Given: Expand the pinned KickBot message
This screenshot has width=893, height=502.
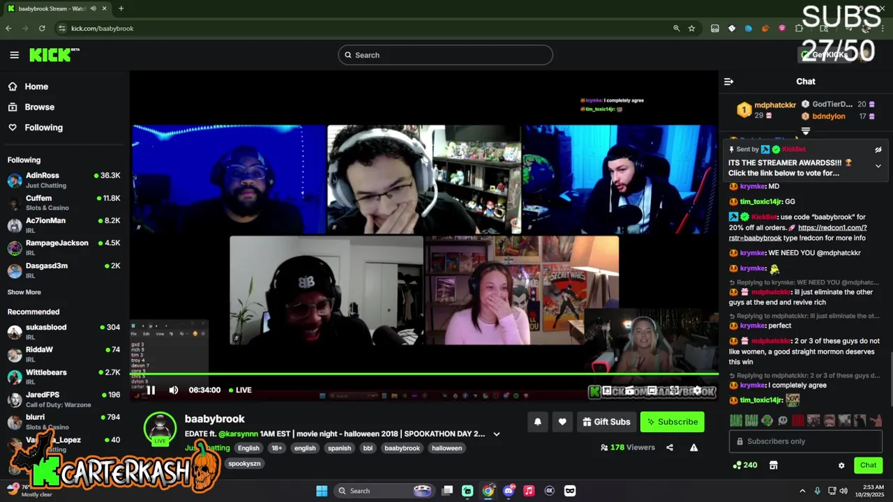Looking at the screenshot, I should (878, 166).
